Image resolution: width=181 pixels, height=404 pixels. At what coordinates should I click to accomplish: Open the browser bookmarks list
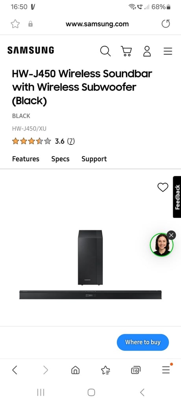(105, 370)
